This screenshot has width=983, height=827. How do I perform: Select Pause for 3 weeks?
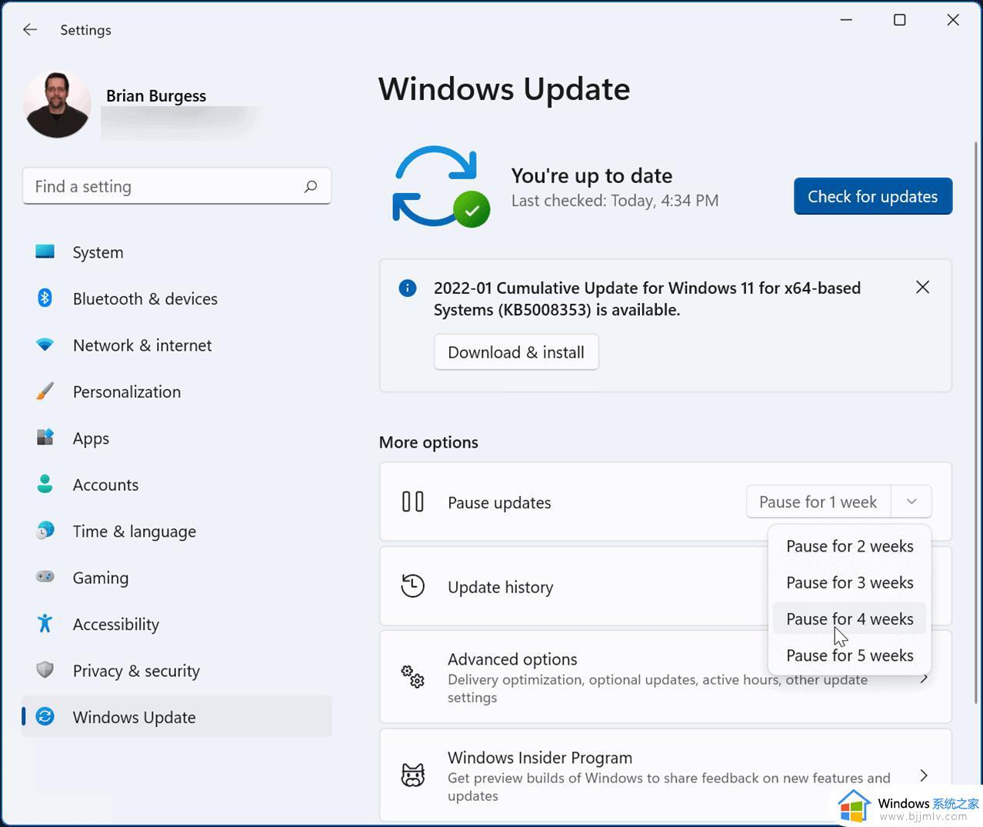(850, 582)
